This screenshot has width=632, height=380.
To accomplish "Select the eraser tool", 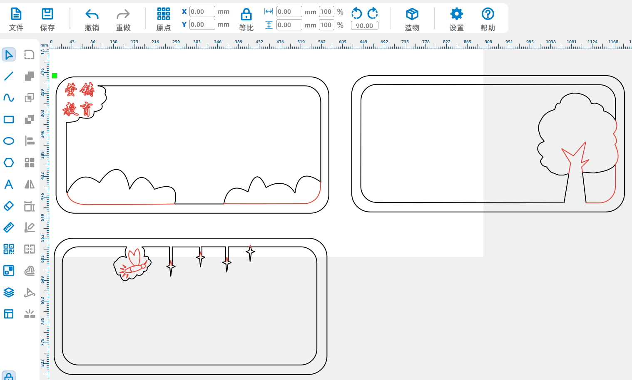I will tap(9, 206).
